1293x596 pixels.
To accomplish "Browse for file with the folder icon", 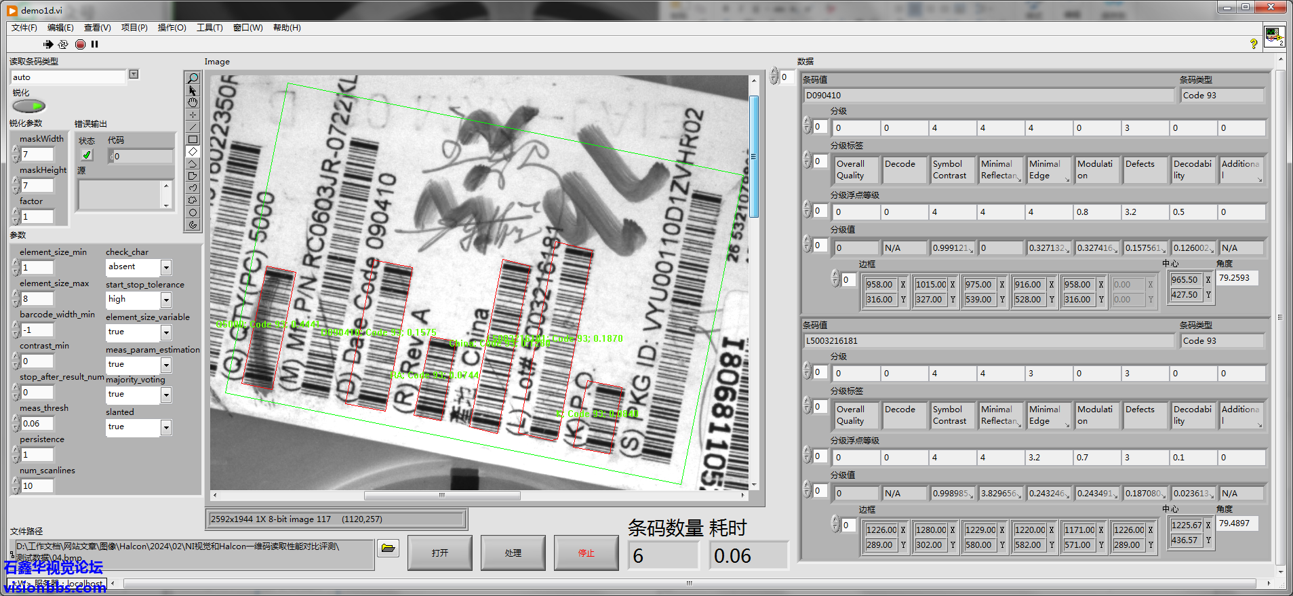I will click(x=388, y=548).
